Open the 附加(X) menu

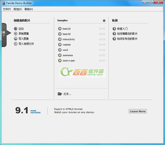click(18, 9)
